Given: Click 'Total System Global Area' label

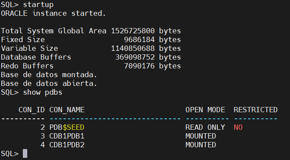Looking at the screenshot, I should pos(54,31).
